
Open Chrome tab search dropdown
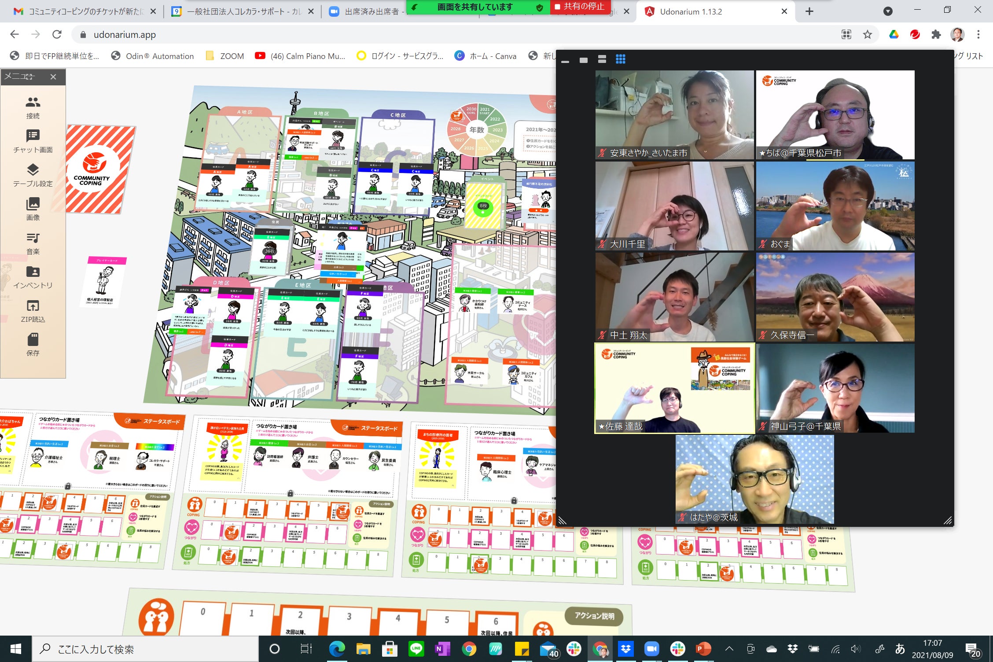[888, 11]
